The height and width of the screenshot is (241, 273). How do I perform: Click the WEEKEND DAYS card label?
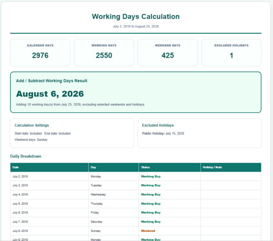tap(168, 45)
